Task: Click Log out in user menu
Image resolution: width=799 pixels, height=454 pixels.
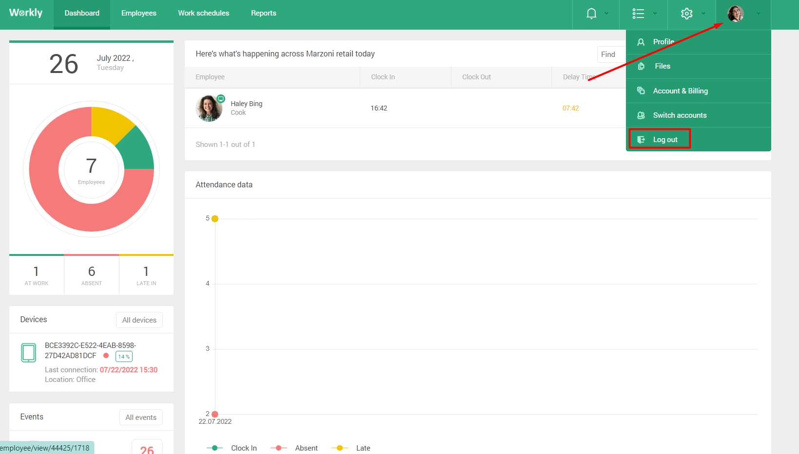Action: [699, 140]
